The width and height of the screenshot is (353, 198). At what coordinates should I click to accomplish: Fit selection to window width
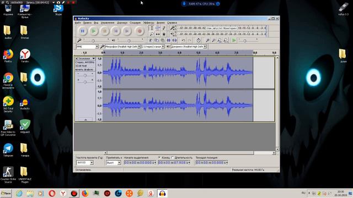click(220, 40)
